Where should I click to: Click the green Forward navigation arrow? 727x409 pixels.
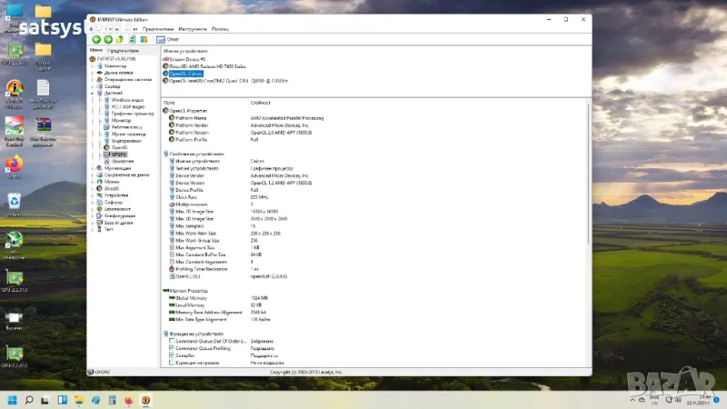point(108,39)
